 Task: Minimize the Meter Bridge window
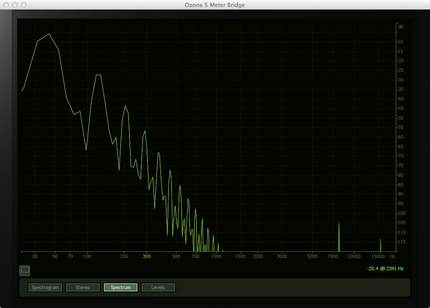click(15, 5)
